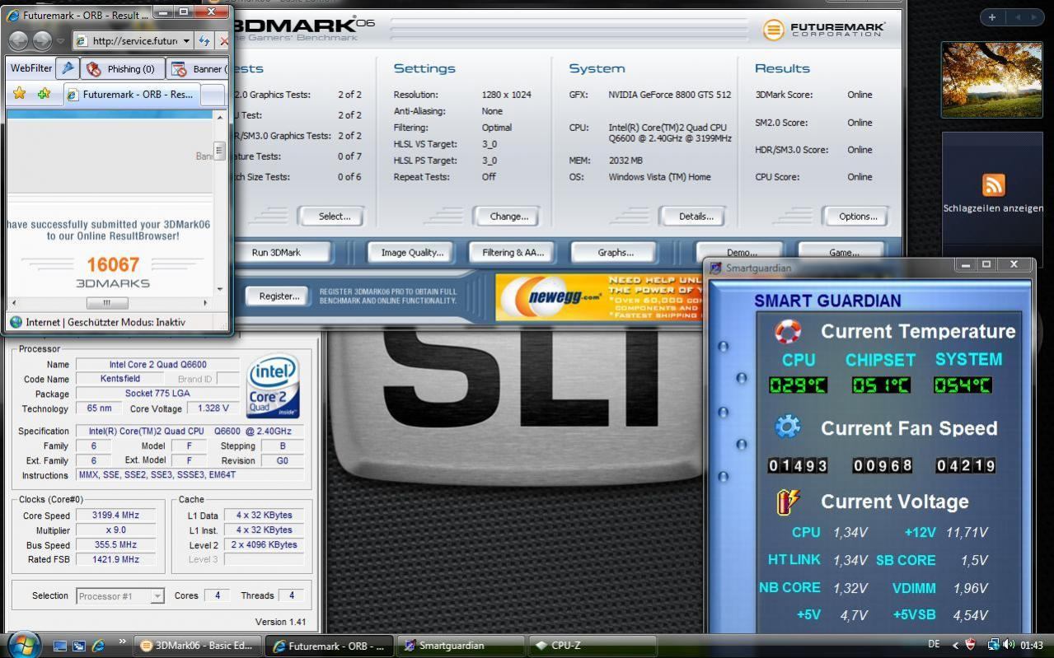This screenshot has width=1054, height=658.
Task: Click CPU-Z Core Voltage 1.328 V value
Action: [213, 408]
